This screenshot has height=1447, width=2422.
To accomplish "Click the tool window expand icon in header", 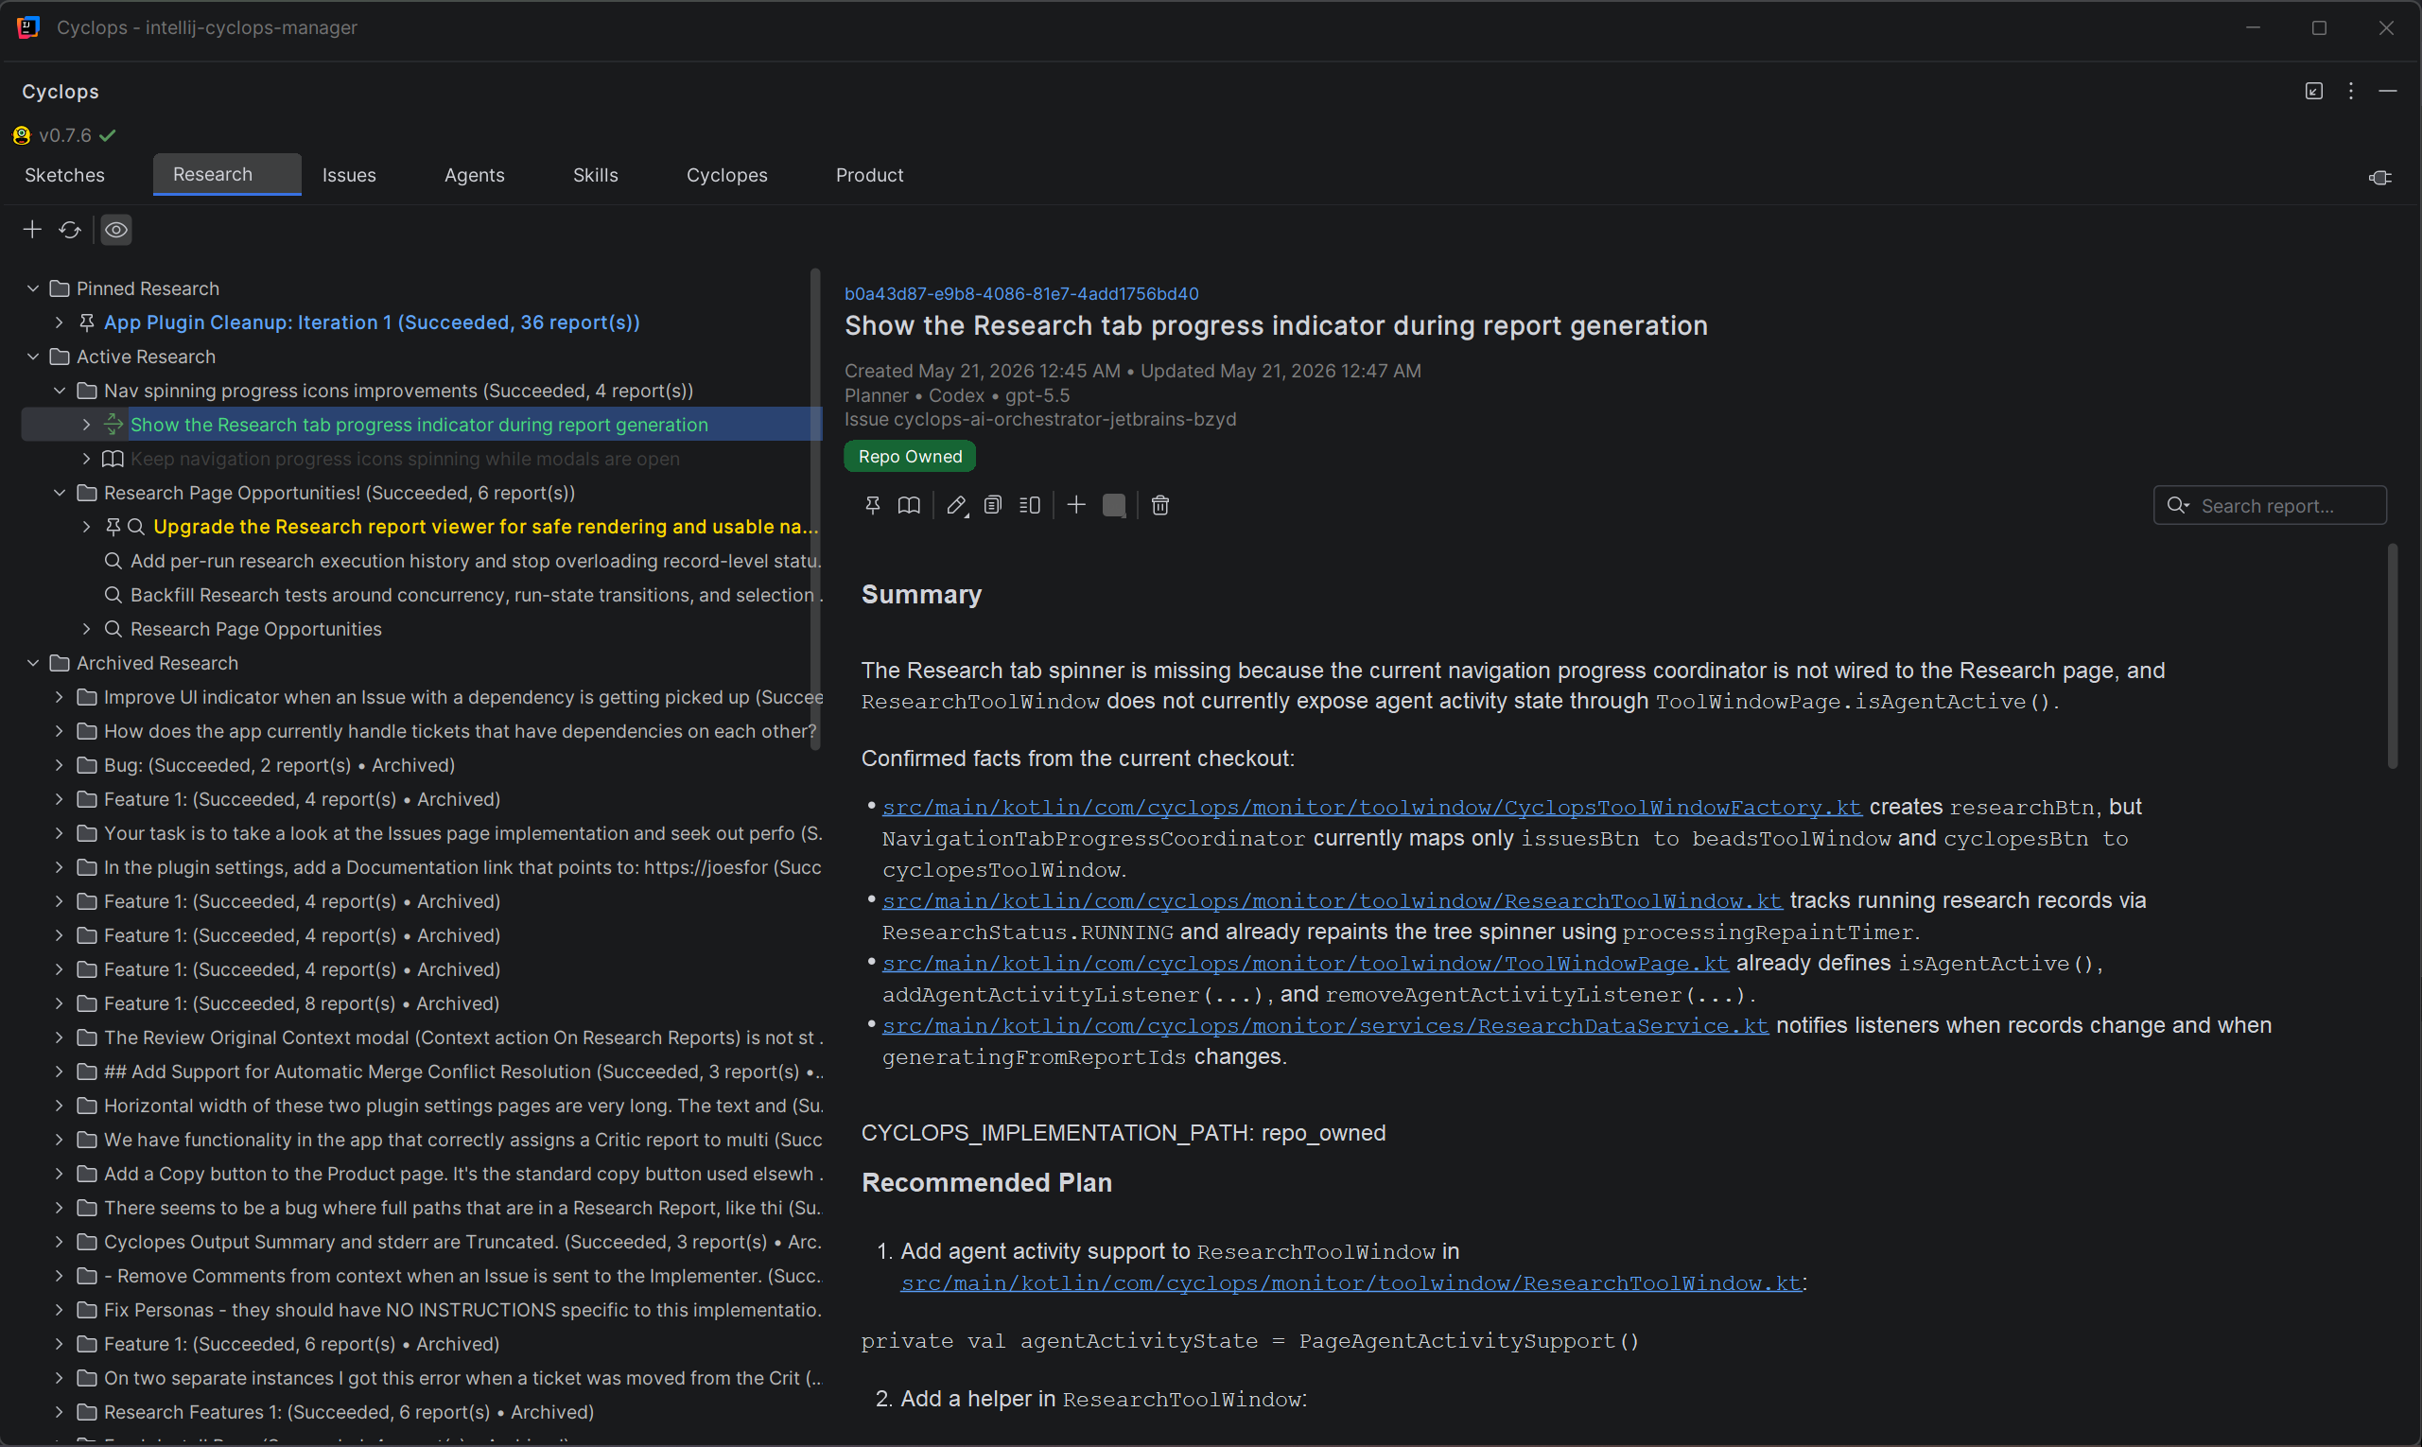I will tap(2314, 91).
